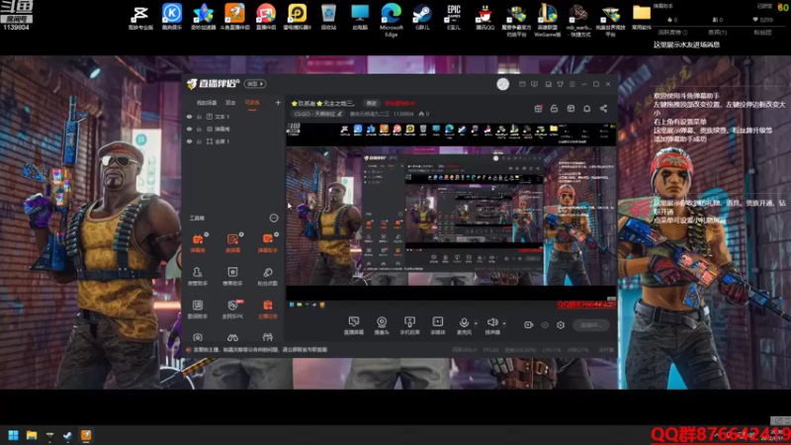Open the data assistant tool
The image size is (791, 445).
pos(198,309)
